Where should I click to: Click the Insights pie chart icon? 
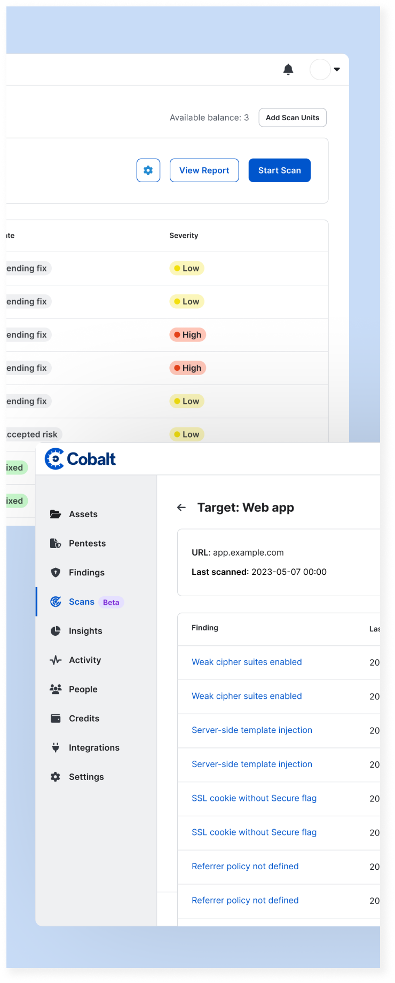[56, 631]
